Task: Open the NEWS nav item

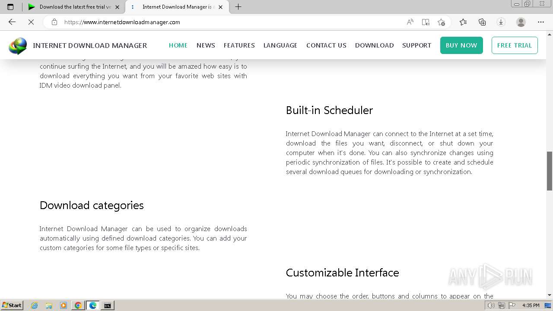Action: 206,45
